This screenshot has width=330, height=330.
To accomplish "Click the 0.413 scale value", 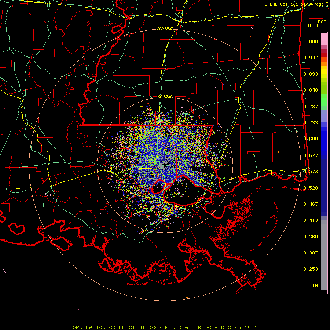I will pos(311,220).
